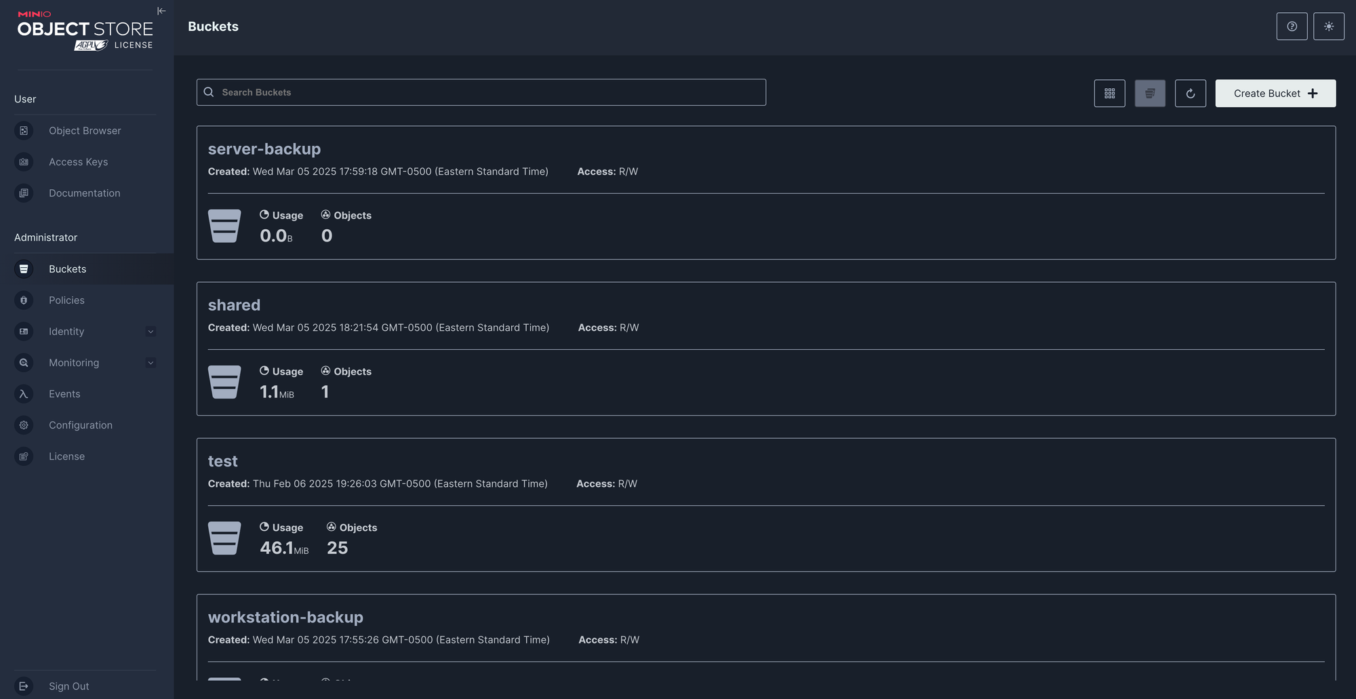Collapse the left navigation sidebar
This screenshot has width=1356, height=699.
click(161, 11)
